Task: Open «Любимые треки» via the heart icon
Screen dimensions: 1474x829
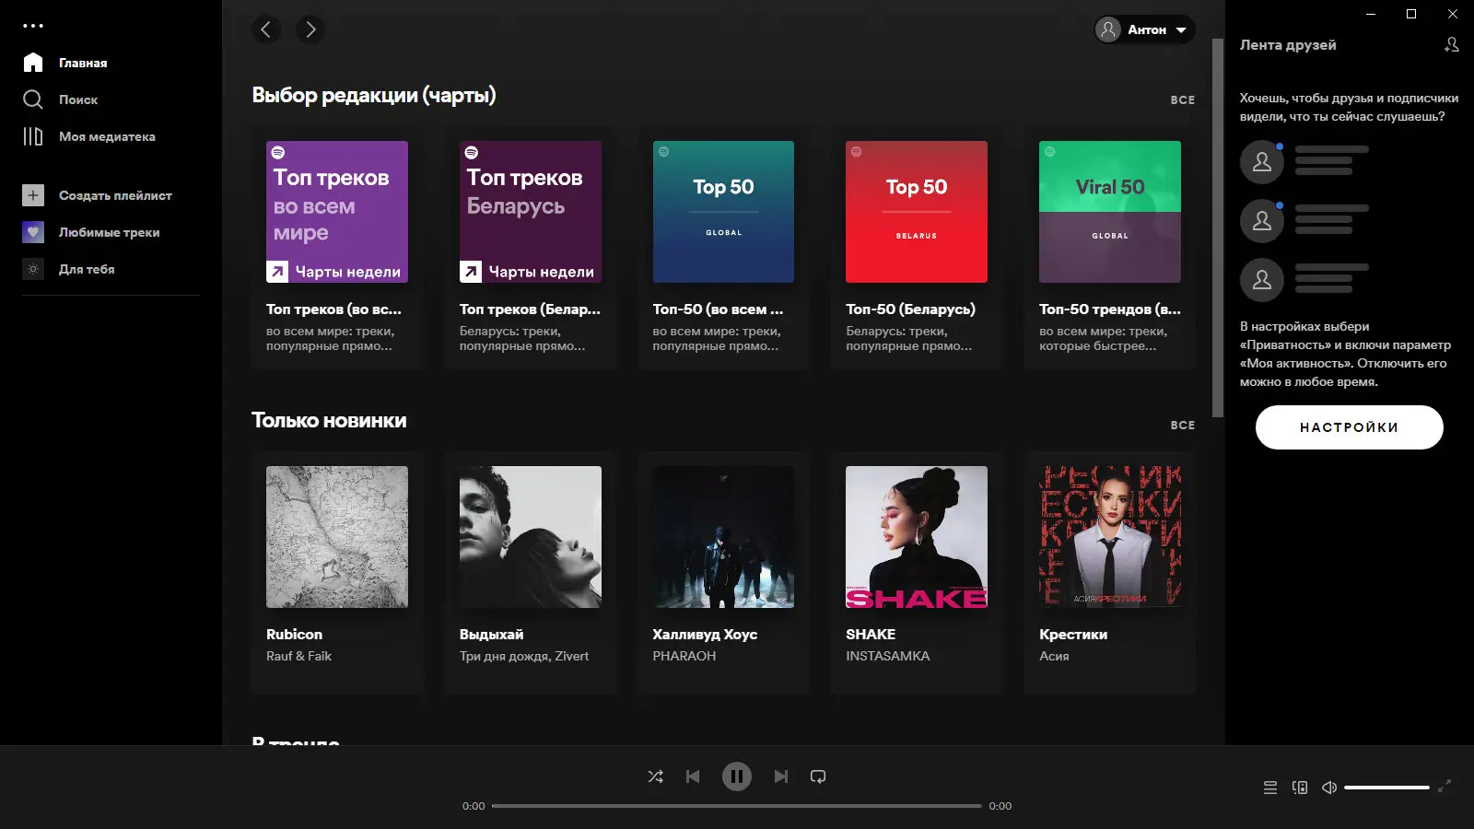Action: 33,232
